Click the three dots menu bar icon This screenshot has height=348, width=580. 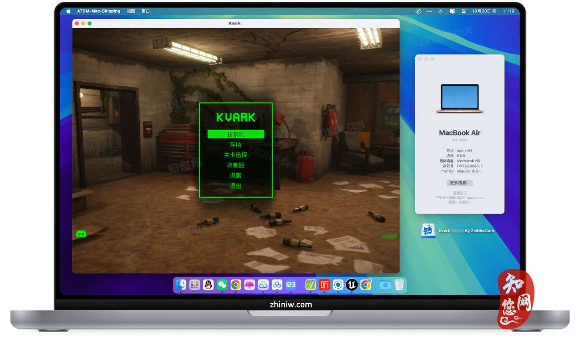click(429, 11)
